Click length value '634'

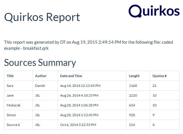[132, 105]
